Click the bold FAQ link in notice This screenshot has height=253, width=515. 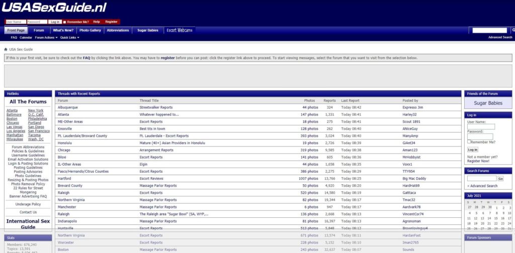[x=87, y=58]
